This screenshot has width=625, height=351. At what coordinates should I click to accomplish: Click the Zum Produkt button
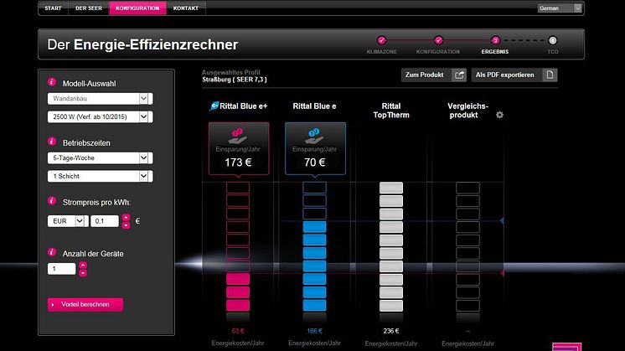[x=434, y=75]
